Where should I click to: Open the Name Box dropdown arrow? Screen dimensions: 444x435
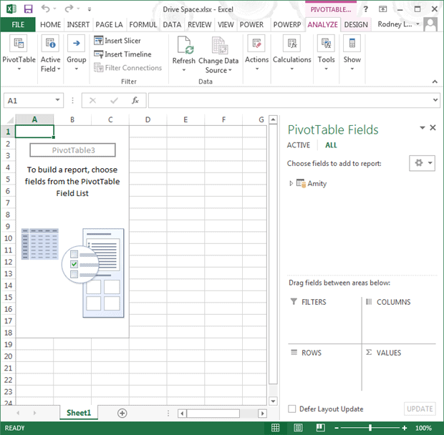57,100
